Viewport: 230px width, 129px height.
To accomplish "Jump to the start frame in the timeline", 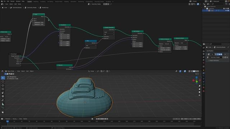I will [97, 119].
